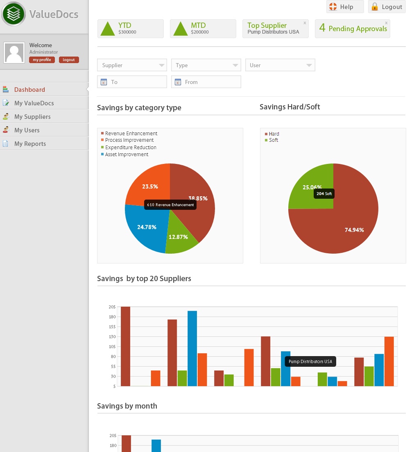View the 4 Pending Approvals link
This screenshot has height=452, width=414.
pos(353,29)
